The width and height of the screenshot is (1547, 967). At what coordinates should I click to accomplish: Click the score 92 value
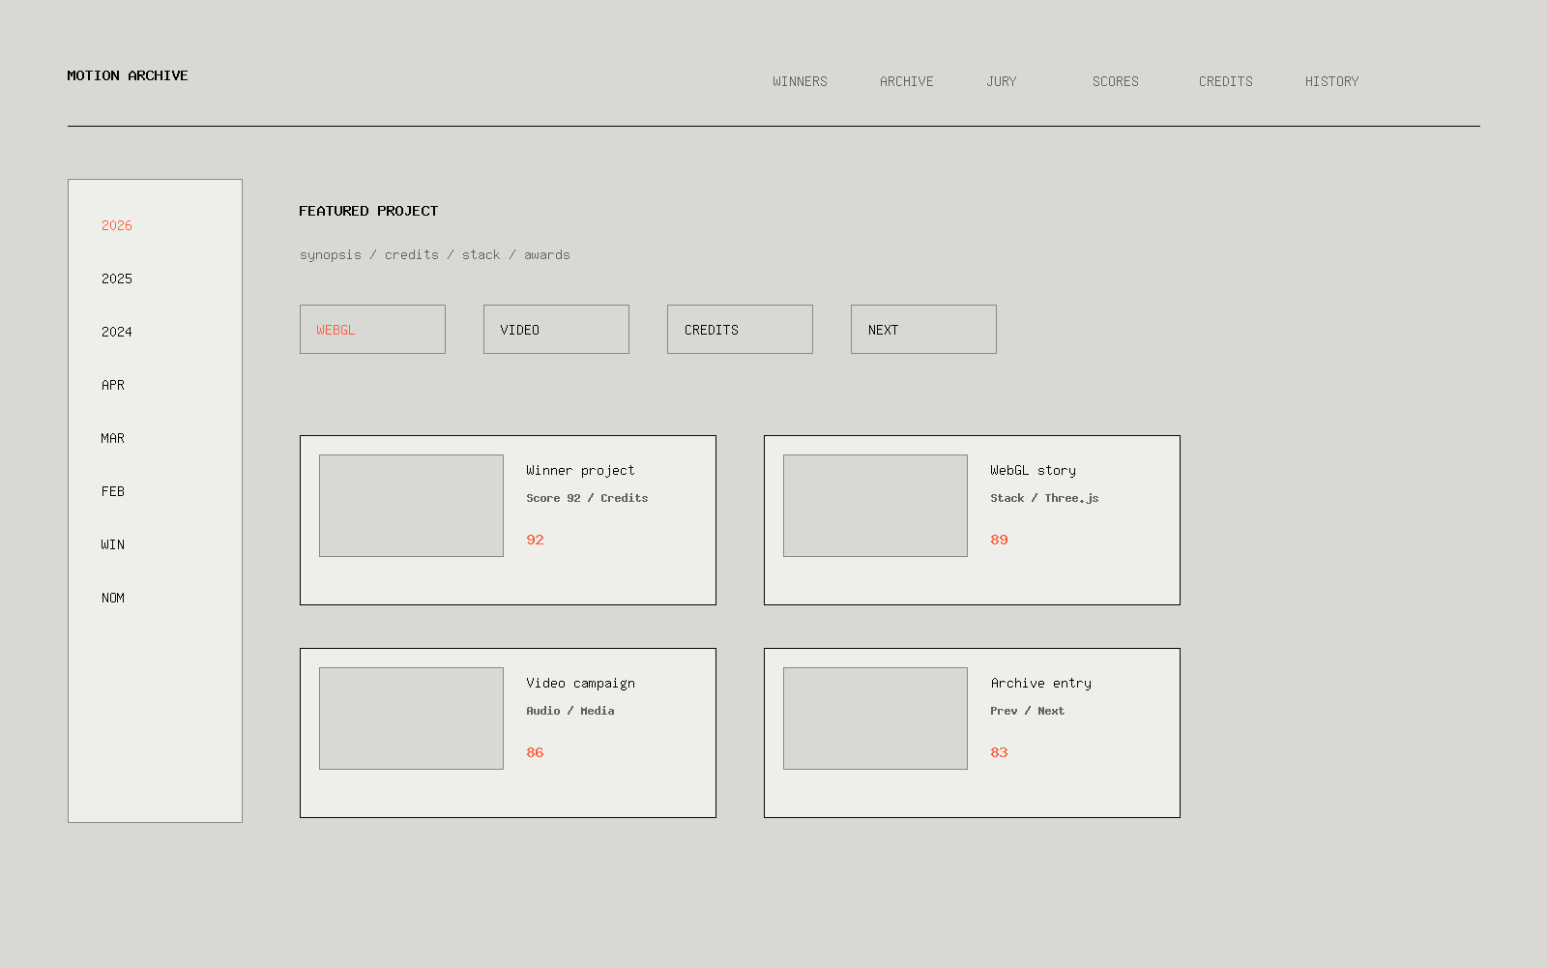(x=535, y=540)
